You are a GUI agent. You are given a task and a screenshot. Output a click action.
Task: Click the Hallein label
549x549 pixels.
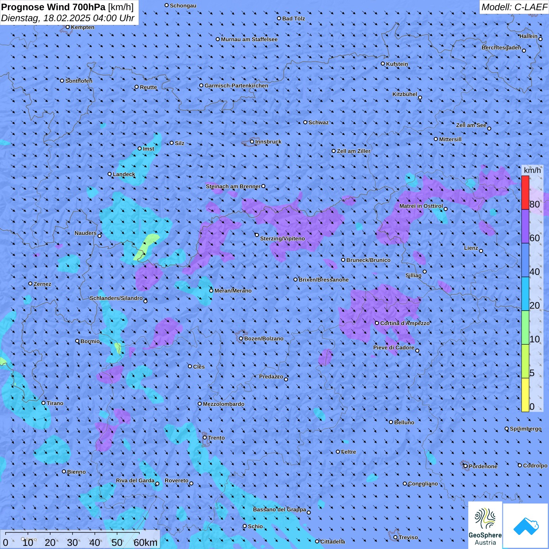pyautogui.click(x=529, y=36)
